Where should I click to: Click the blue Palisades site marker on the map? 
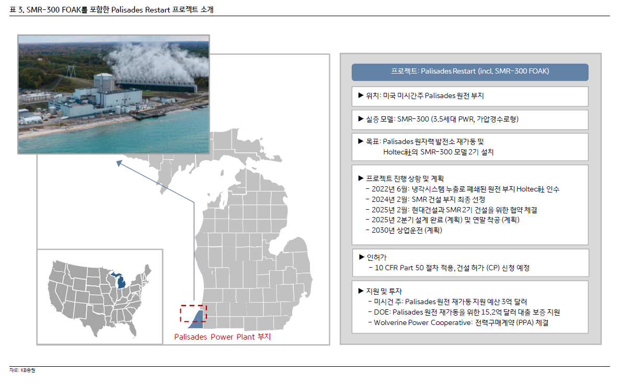click(x=199, y=318)
